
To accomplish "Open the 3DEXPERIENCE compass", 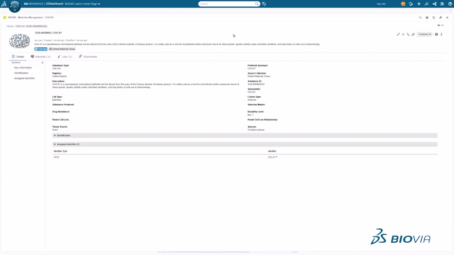I will 15,6.
